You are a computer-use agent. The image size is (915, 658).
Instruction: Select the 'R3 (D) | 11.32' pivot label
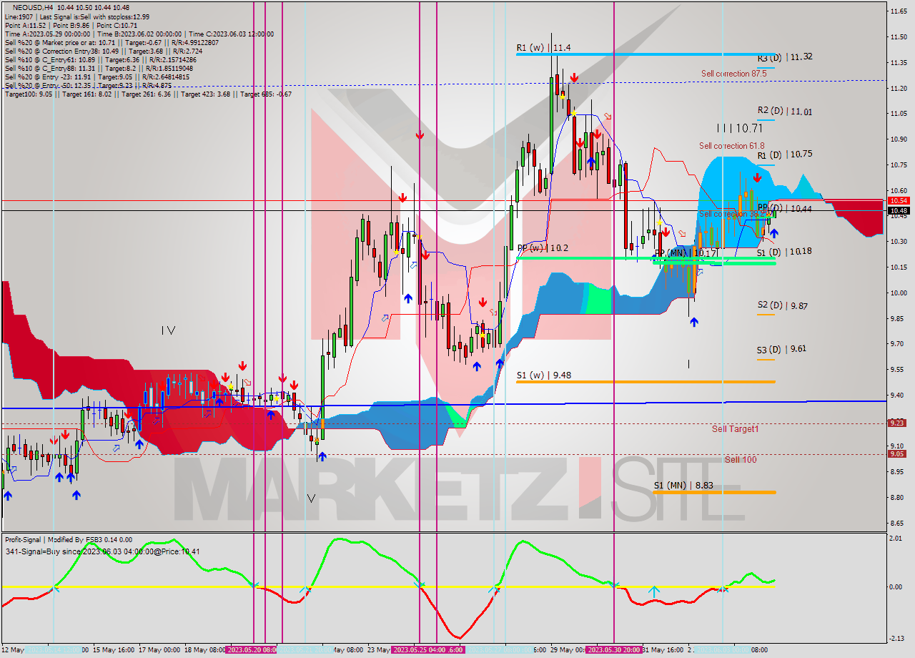[x=785, y=57]
